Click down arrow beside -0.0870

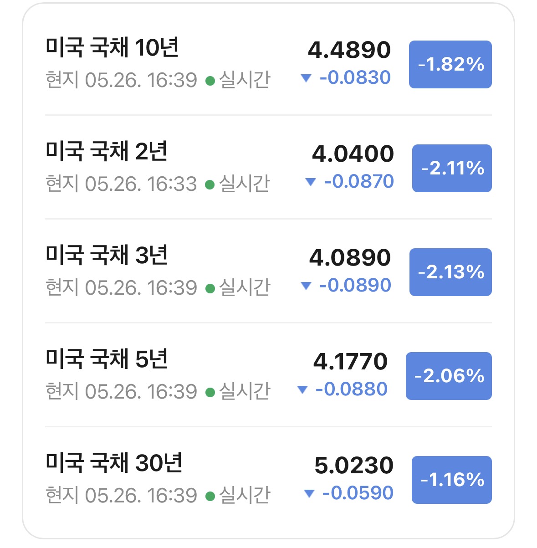[311, 182]
